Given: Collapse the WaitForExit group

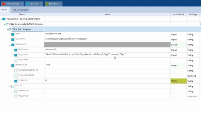Looking at the screenshot, I should [x=10, y=66].
